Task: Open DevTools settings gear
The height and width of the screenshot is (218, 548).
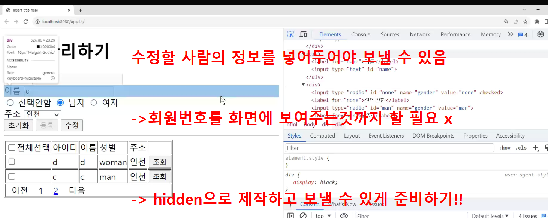Action: tap(540, 34)
